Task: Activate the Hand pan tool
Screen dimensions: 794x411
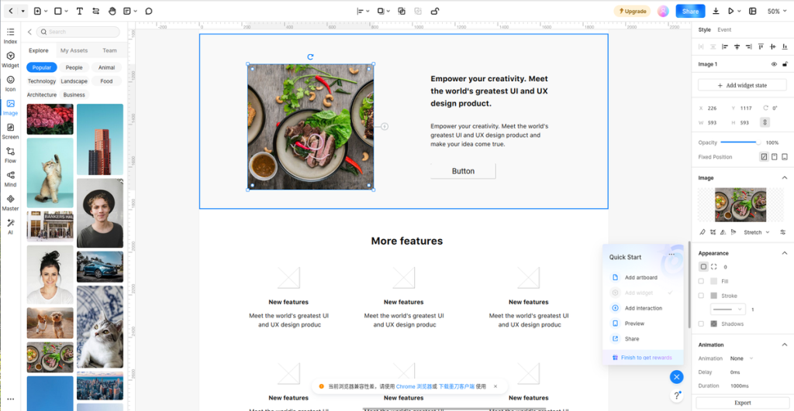Action: coord(112,11)
